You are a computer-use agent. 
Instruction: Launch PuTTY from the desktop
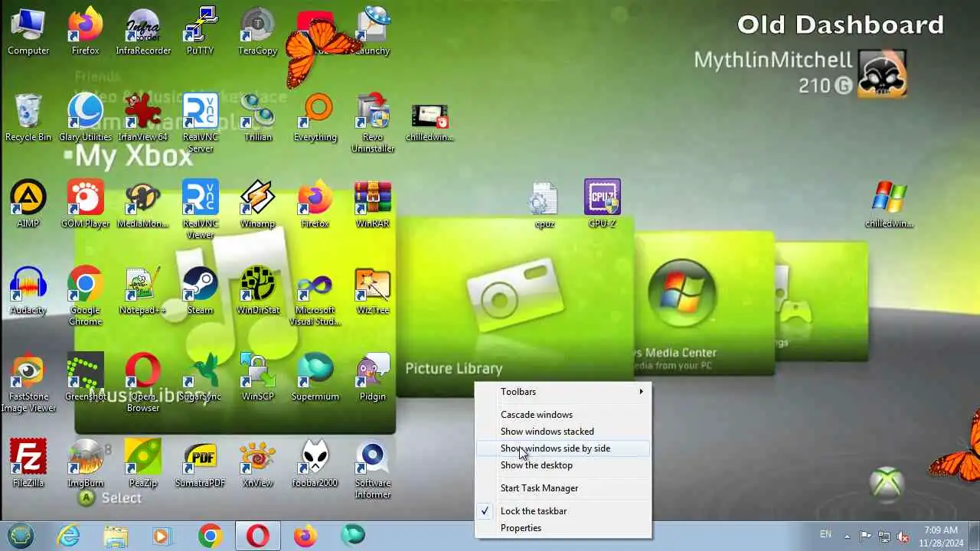(200, 32)
